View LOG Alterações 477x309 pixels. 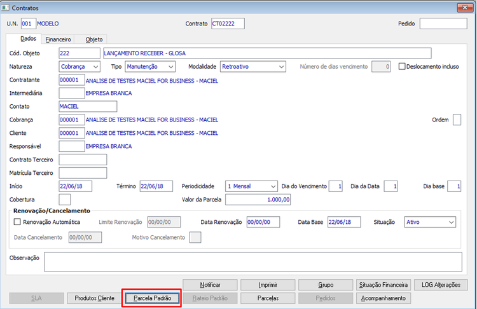click(x=441, y=285)
